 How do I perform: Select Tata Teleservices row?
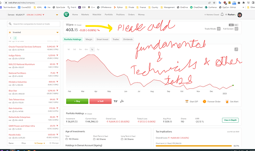point(34,101)
